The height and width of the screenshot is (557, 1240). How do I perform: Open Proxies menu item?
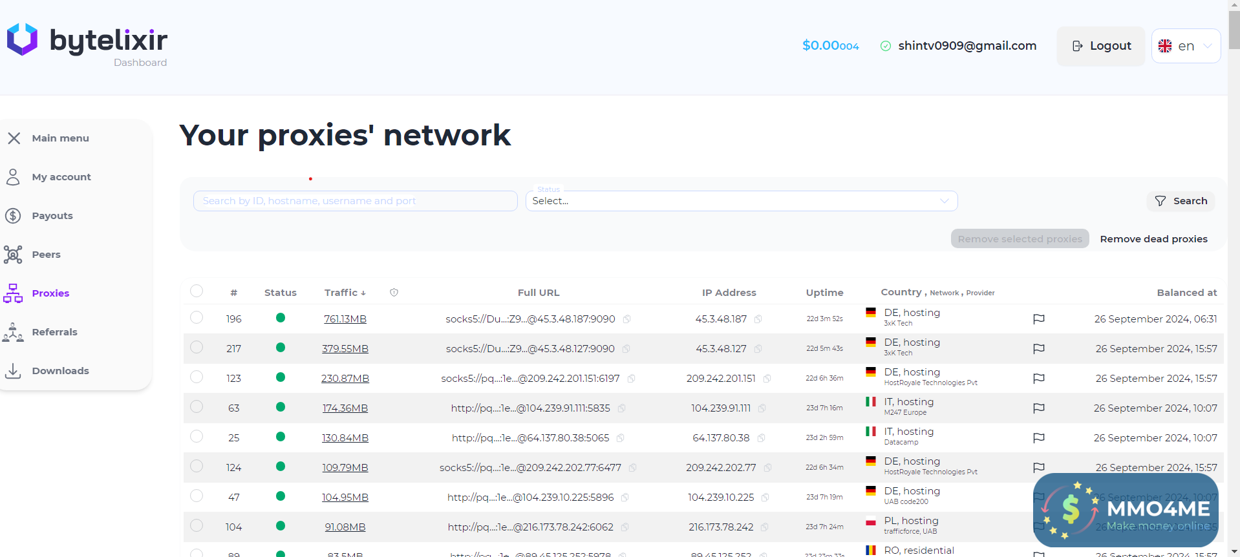point(50,293)
